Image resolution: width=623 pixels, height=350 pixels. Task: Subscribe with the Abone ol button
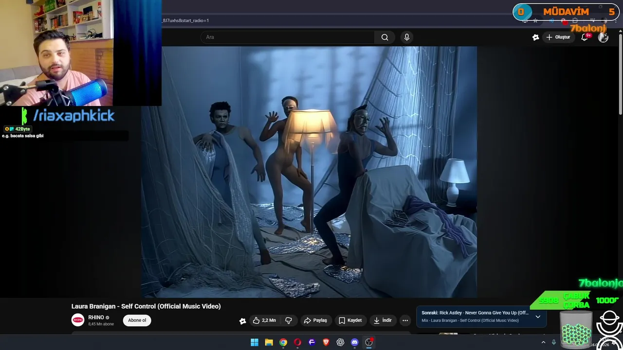(137, 320)
